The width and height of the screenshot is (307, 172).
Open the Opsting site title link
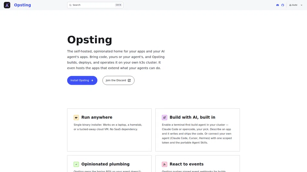22,5
